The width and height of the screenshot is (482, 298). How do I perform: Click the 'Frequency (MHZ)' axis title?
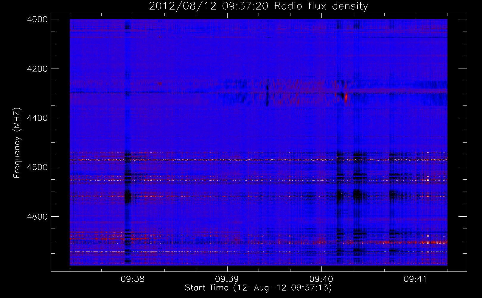[17, 143]
